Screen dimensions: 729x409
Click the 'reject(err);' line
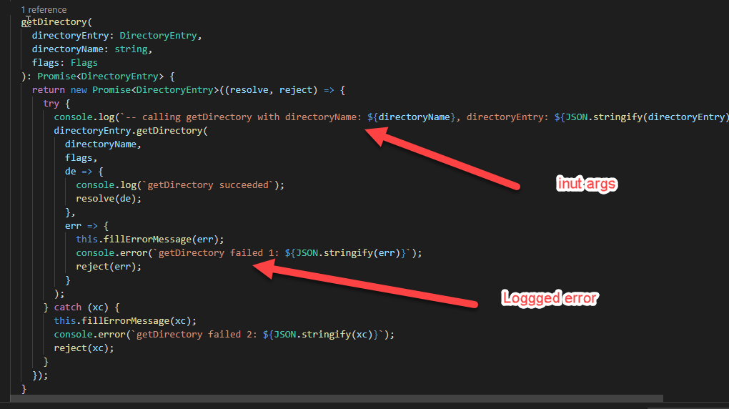(x=109, y=266)
